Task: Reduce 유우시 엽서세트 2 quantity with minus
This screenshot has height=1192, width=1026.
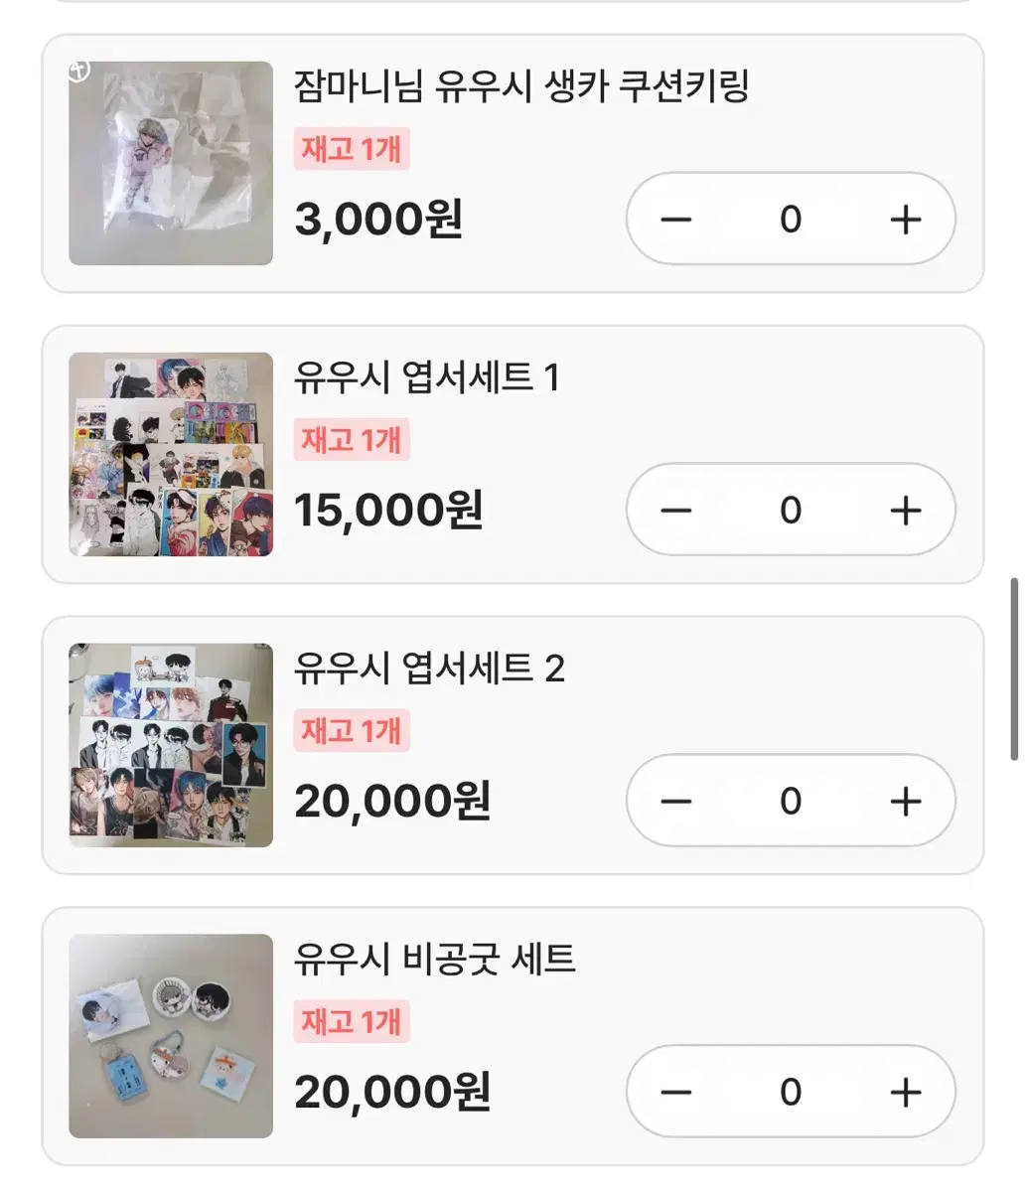Action: click(x=675, y=802)
